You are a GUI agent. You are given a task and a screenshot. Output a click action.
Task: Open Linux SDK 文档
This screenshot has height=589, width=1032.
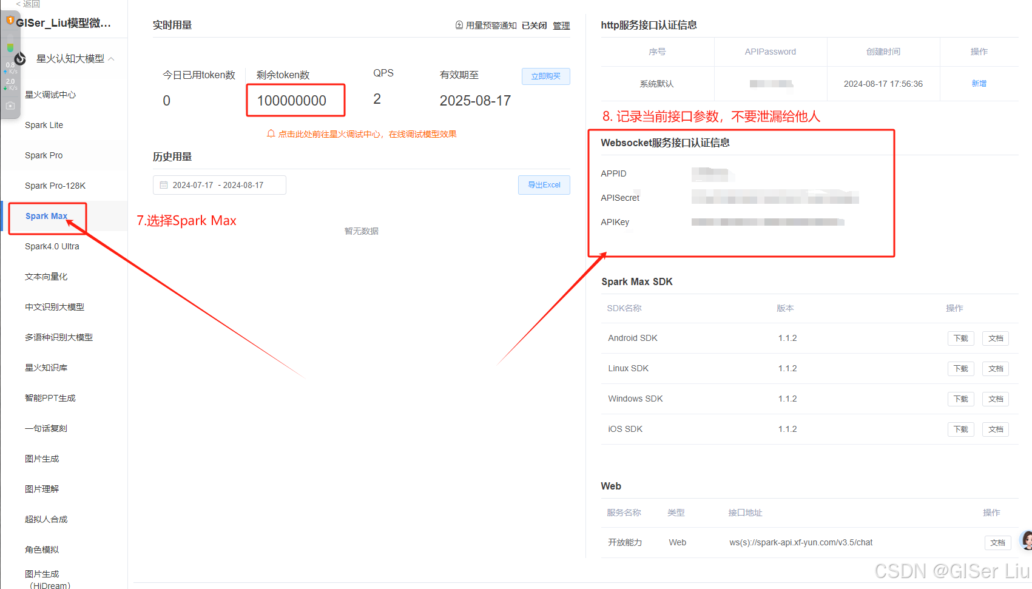tap(996, 369)
